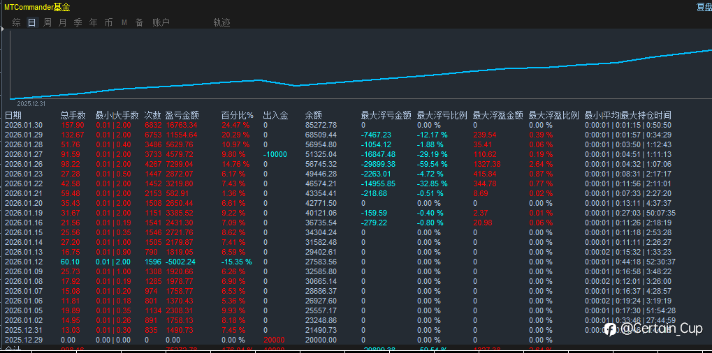This screenshot has width=712, height=353.
Task: Click the 最小|平均|最大持仓时间 column header
Action: pyautogui.click(x=628, y=116)
